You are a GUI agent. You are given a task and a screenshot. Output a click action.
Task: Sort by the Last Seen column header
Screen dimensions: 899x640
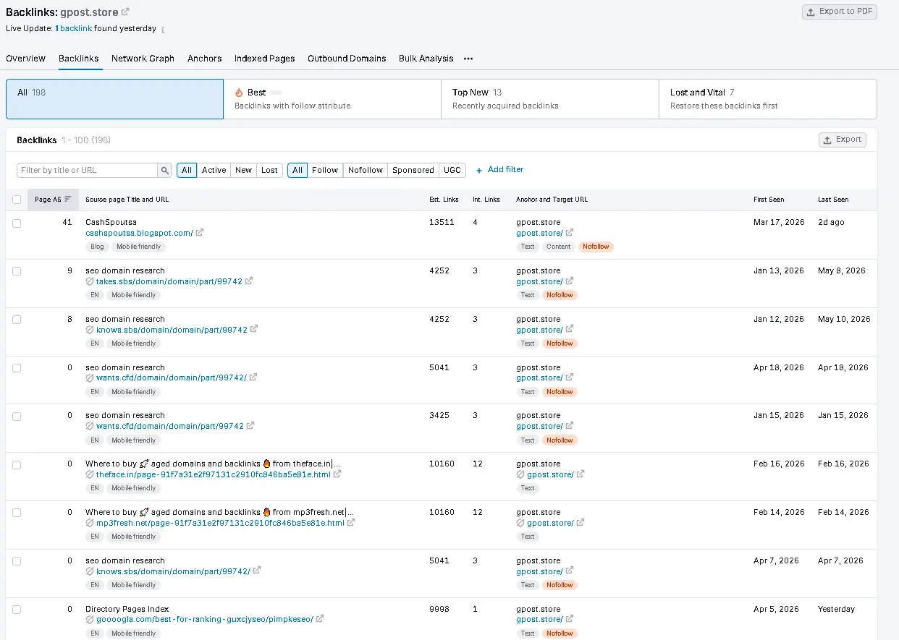[833, 200]
